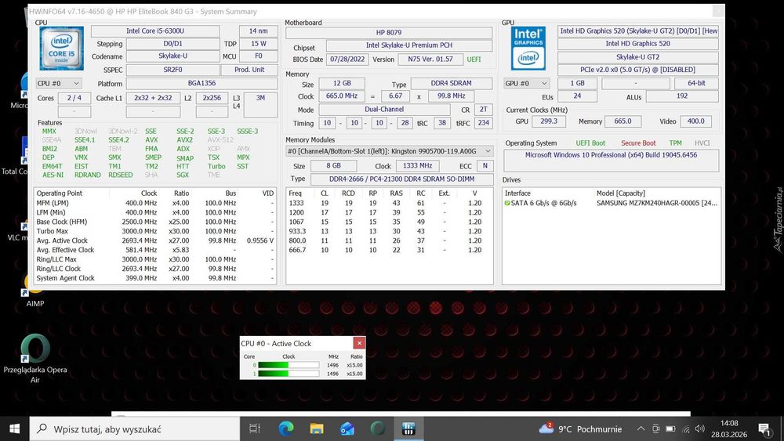Click the tRFC 234 timing field
The width and height of the screenshot is (784, 441).
pos(484,123)
